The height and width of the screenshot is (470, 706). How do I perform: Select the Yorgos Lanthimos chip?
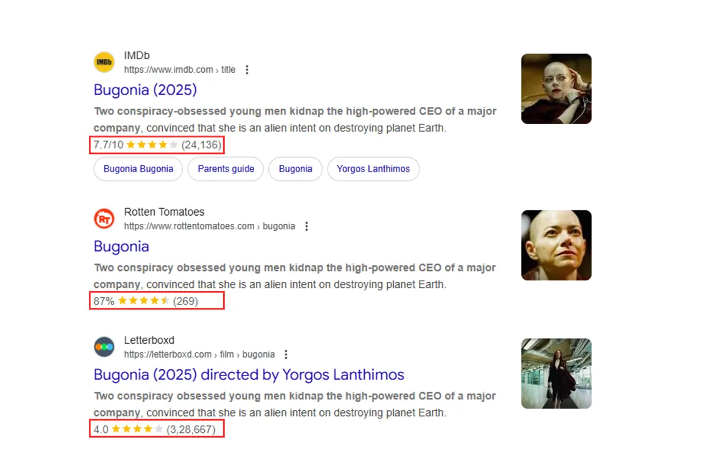coord(373,169)
